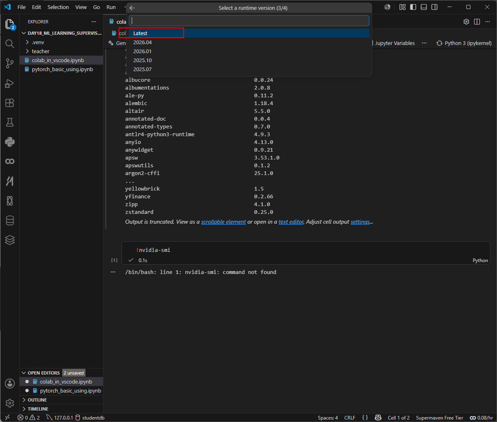Open the Go menu
The image size is (497, 422).
click(x=97, y=7)
